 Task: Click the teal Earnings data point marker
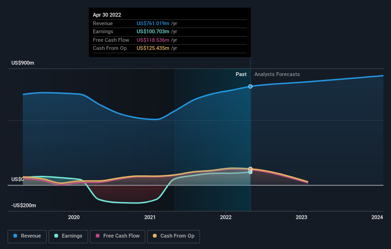click(x=250, y=172)
